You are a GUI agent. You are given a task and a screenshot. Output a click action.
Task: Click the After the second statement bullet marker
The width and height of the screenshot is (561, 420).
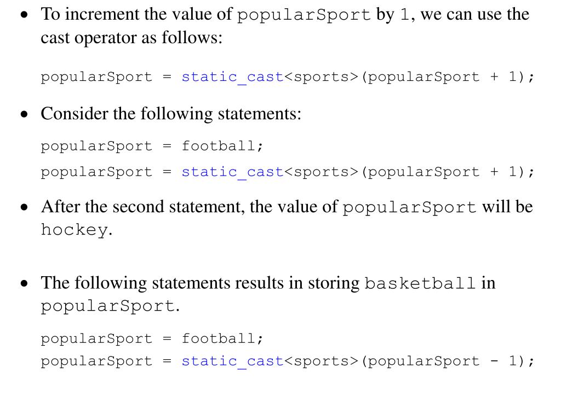(x=24, y=207)
